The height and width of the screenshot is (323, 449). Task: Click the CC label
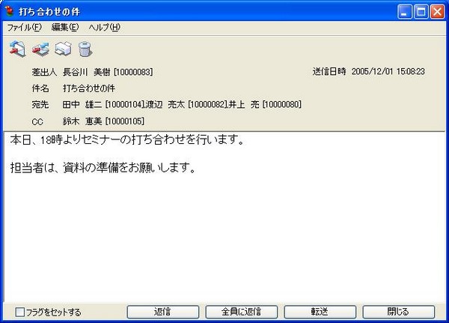tap(37, 121)
